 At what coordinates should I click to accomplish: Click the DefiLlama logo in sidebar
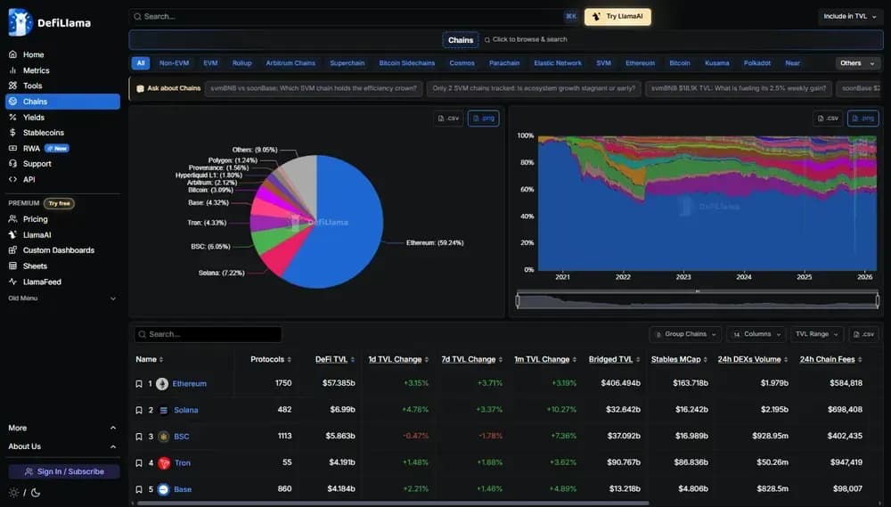click(x=20, y=22)
